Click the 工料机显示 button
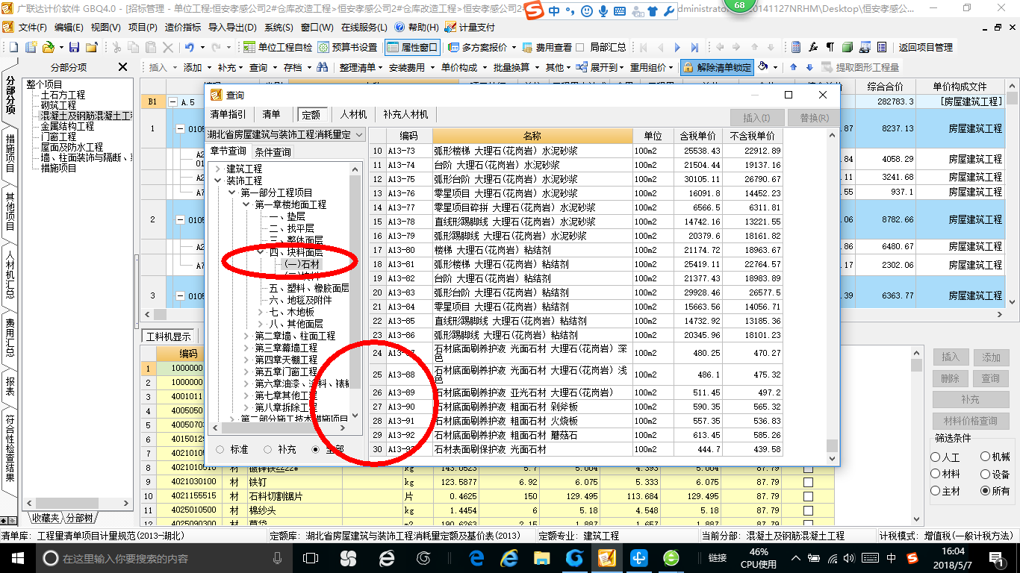 [169, 336]
